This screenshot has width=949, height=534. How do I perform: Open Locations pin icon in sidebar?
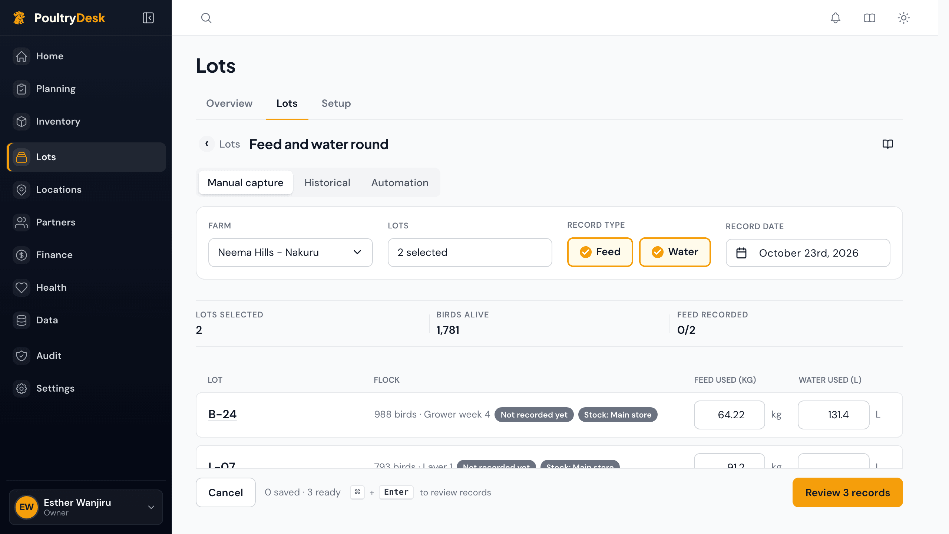tap(22, 190)
